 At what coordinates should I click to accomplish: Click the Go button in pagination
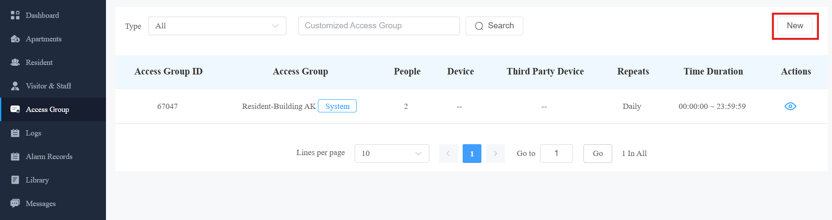tap(598, 153)
